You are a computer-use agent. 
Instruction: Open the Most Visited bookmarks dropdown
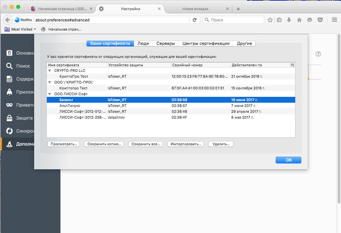(x=20, y=29)
